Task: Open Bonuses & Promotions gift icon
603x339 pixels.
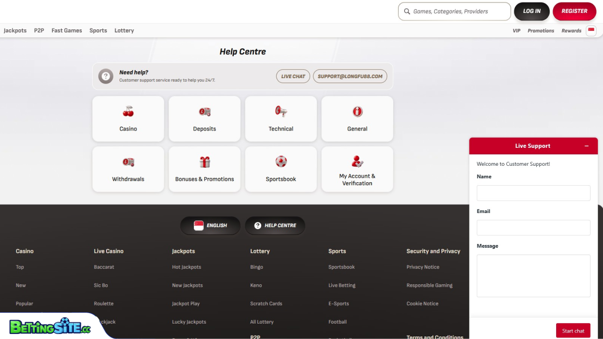Action: pos(204,162)
